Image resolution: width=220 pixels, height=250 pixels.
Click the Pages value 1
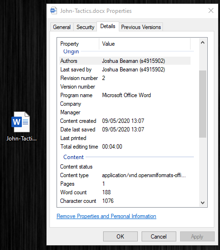tap(104, 184)
